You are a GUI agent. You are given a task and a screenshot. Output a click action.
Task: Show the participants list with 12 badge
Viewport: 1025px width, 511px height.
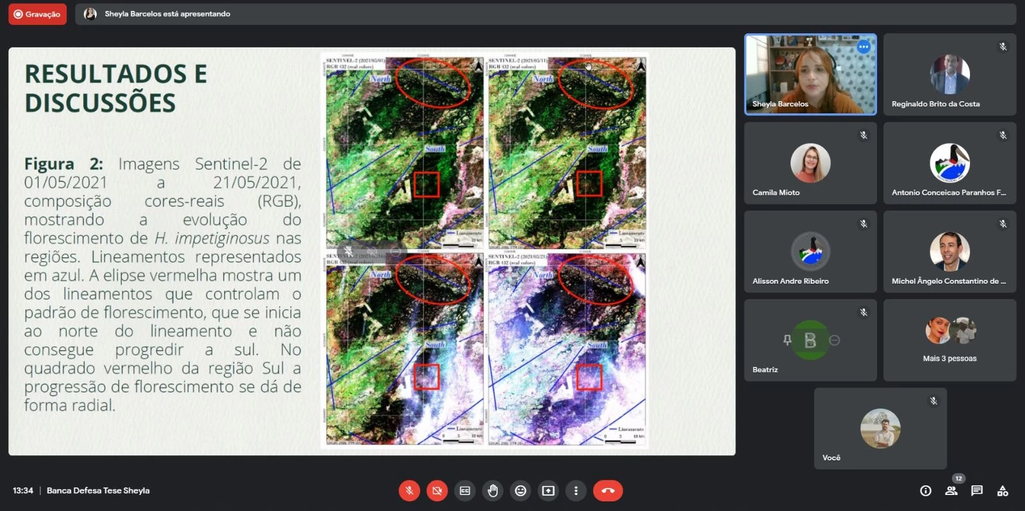951,491
